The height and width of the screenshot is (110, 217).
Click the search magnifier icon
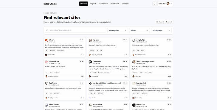[x=47, y=30]
